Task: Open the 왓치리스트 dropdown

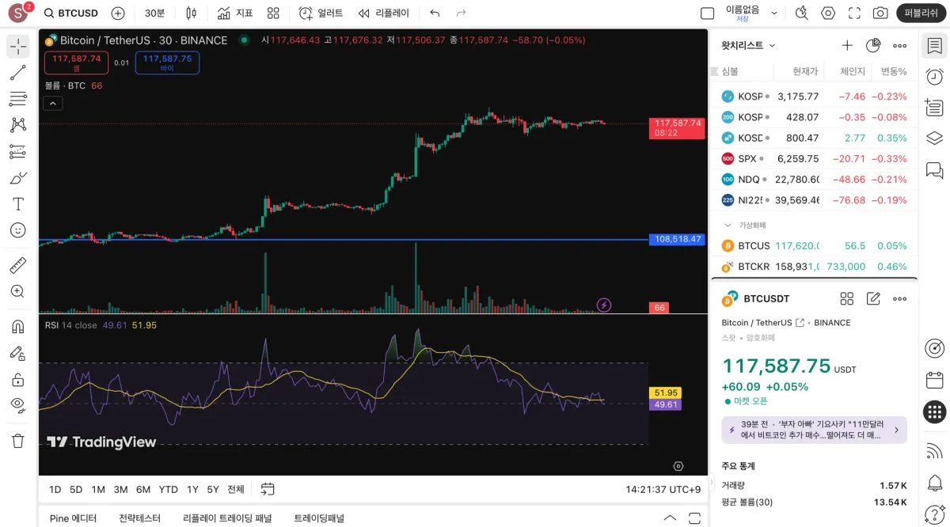Action: [x=748, y=46]
